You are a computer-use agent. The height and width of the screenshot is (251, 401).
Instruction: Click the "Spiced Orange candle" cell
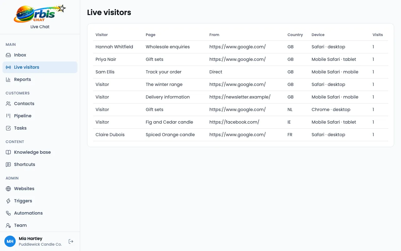tap(170, 135)
